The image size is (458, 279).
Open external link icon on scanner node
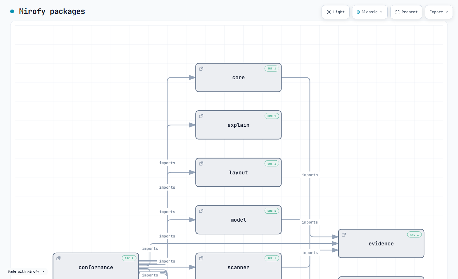coord(201,258)
